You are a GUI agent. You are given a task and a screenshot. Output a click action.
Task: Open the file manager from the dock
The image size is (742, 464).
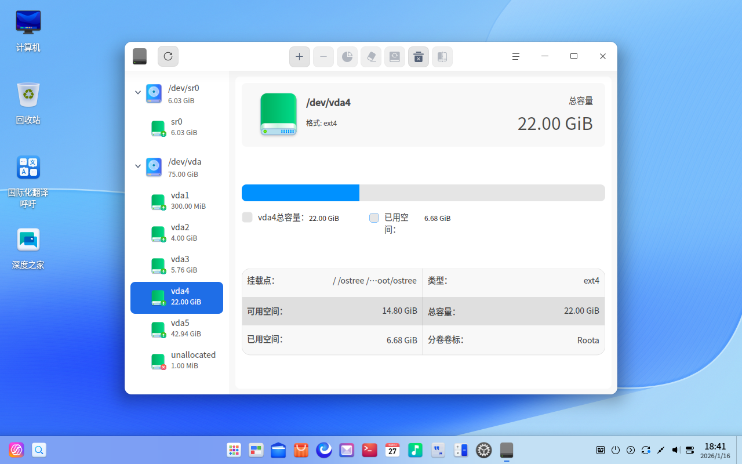click(279, 450)
